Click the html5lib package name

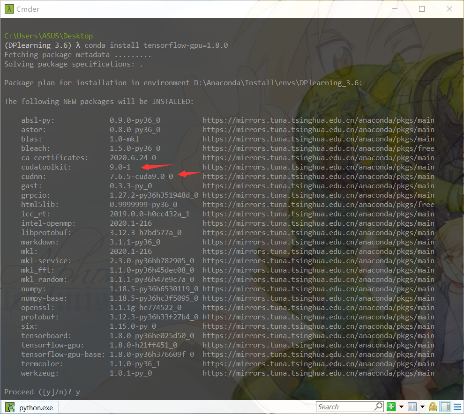[40, 205]
